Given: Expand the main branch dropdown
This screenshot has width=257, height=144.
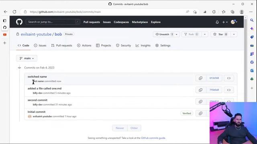Looking at the screenshot, I should pos(27,58).
